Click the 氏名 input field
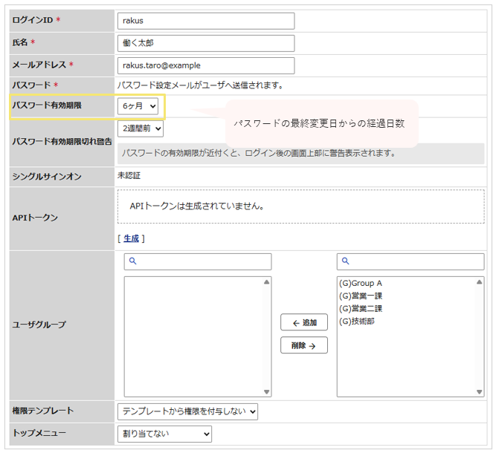 206,43
